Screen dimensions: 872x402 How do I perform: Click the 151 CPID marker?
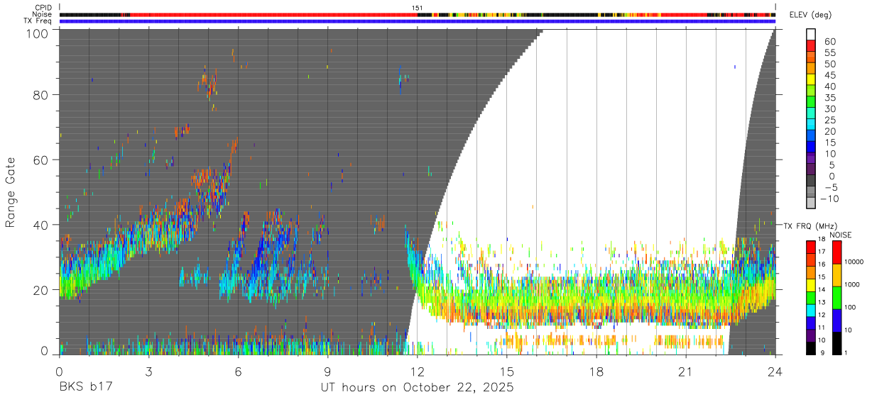[x=418, y=8]
